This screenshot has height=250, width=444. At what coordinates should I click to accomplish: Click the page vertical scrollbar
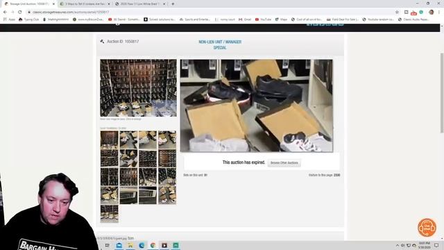click(442, 93)
